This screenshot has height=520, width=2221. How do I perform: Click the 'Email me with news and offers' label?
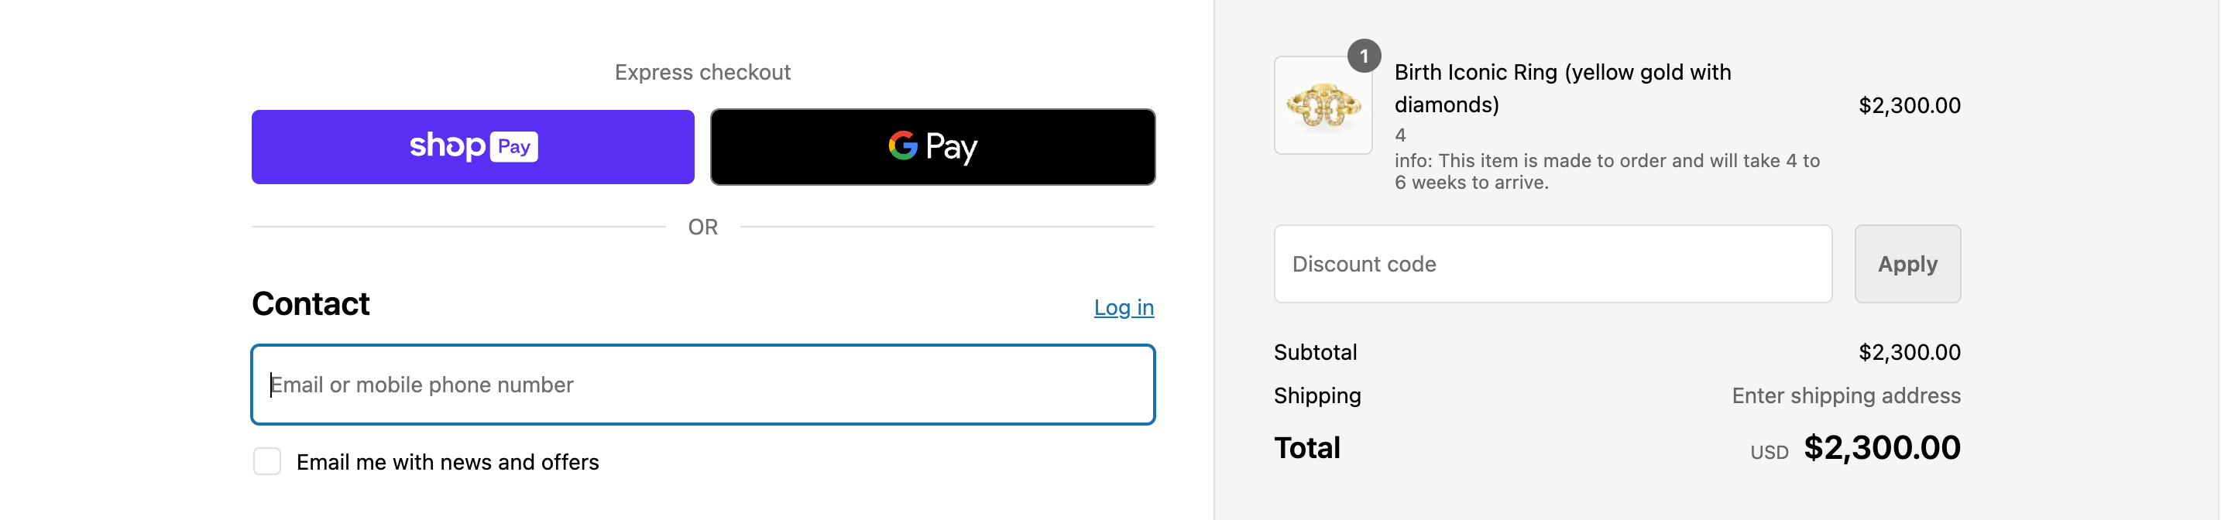[447, 462]
